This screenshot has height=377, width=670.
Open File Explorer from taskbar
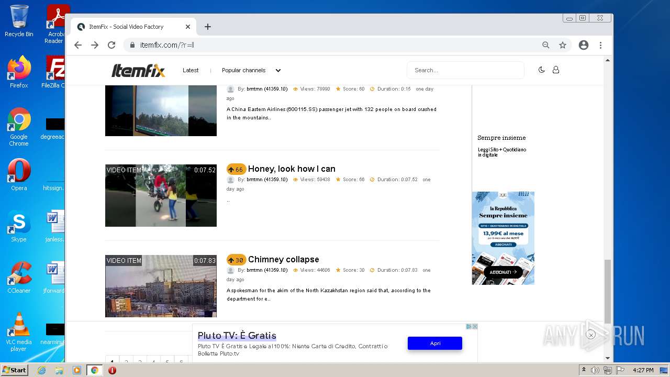(59, 370)
